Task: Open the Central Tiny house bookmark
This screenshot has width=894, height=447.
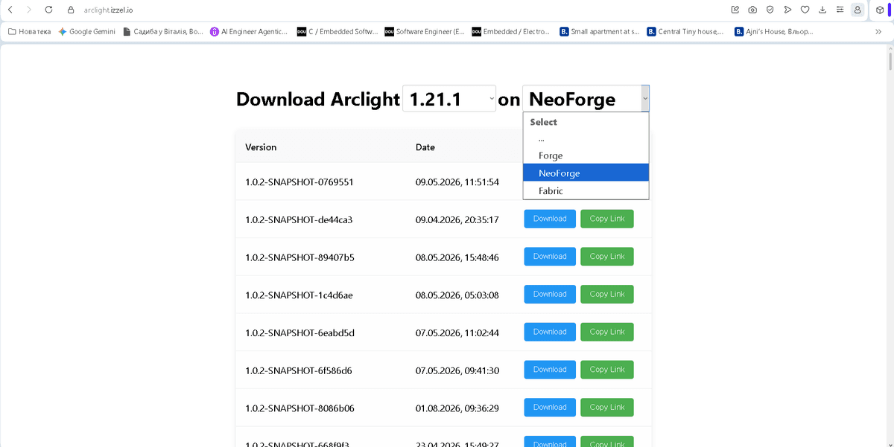Action: (686, 32)
